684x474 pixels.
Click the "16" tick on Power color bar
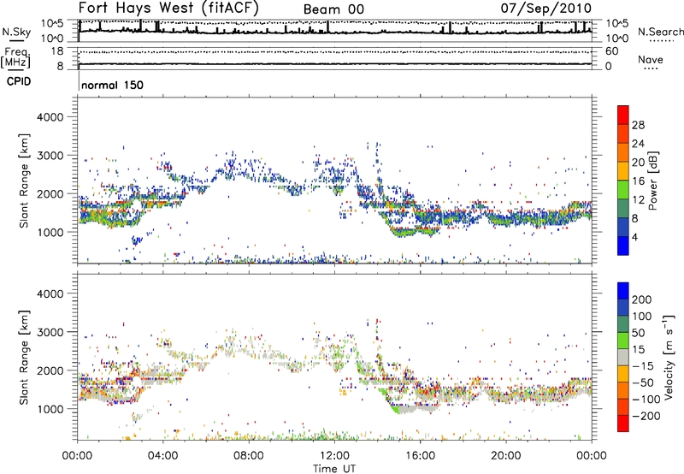638,181
